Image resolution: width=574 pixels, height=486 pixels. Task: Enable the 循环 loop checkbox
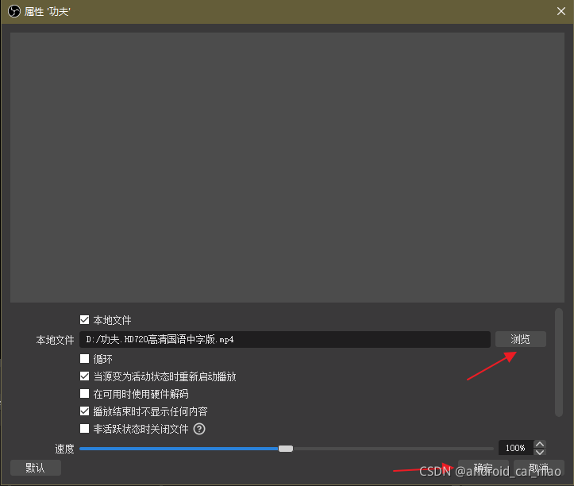tap(85, 359)
